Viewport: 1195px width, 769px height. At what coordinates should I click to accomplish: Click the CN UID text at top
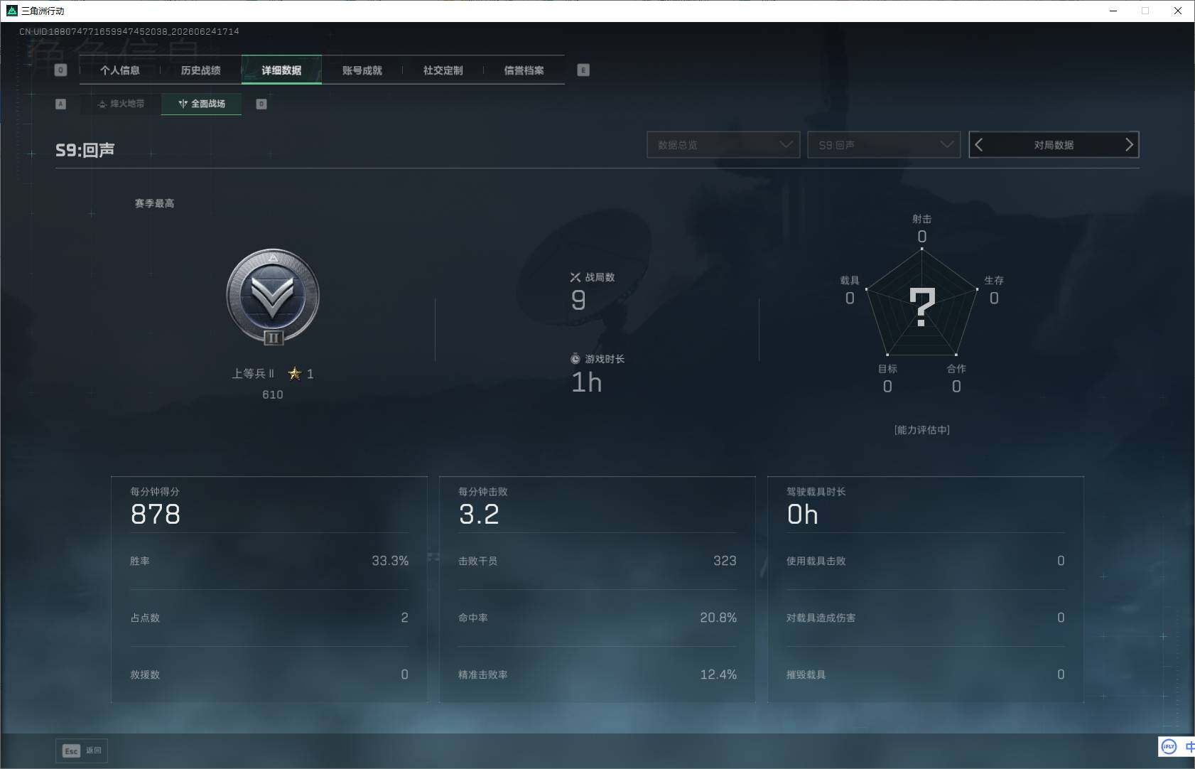tap(129, 31)
